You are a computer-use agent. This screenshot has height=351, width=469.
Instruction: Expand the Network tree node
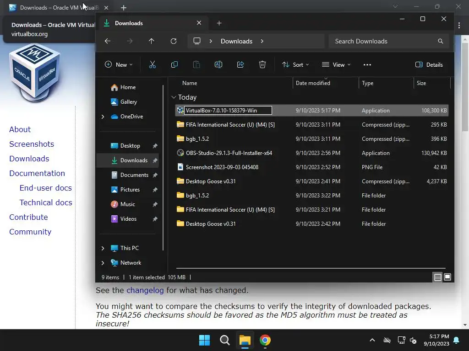tap(103, 263)
